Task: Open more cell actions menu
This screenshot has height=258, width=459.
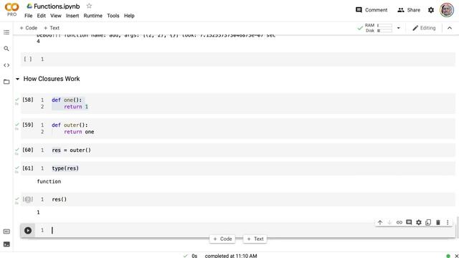Action: coord(448,222)
